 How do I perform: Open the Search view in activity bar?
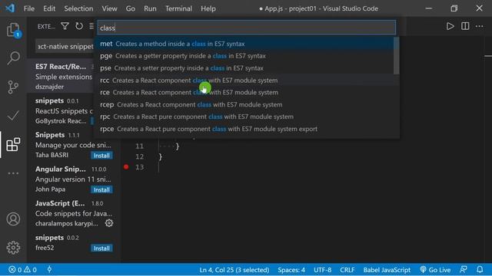(13, 58)
